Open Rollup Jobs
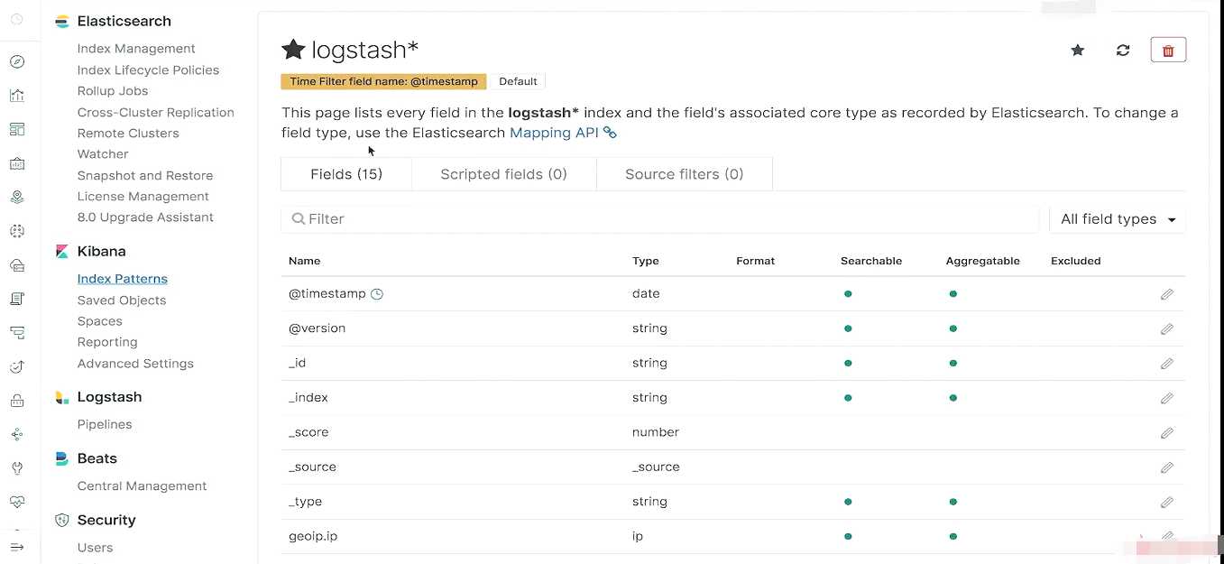The height and width of the screenshot is (564, 1224). pos(113,90)
